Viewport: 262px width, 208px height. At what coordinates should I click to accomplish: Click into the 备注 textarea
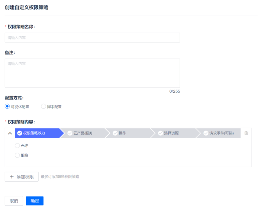(92, 73)
